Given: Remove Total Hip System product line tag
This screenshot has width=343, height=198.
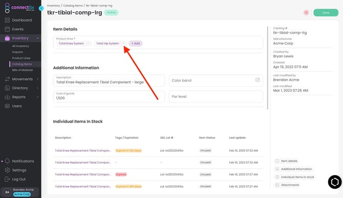Looking at the screenshot, I should pos(123,44).
